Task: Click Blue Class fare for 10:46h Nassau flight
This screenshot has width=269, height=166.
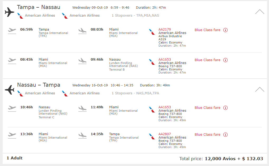Action: pyautogui.click(x=207, y=108)
